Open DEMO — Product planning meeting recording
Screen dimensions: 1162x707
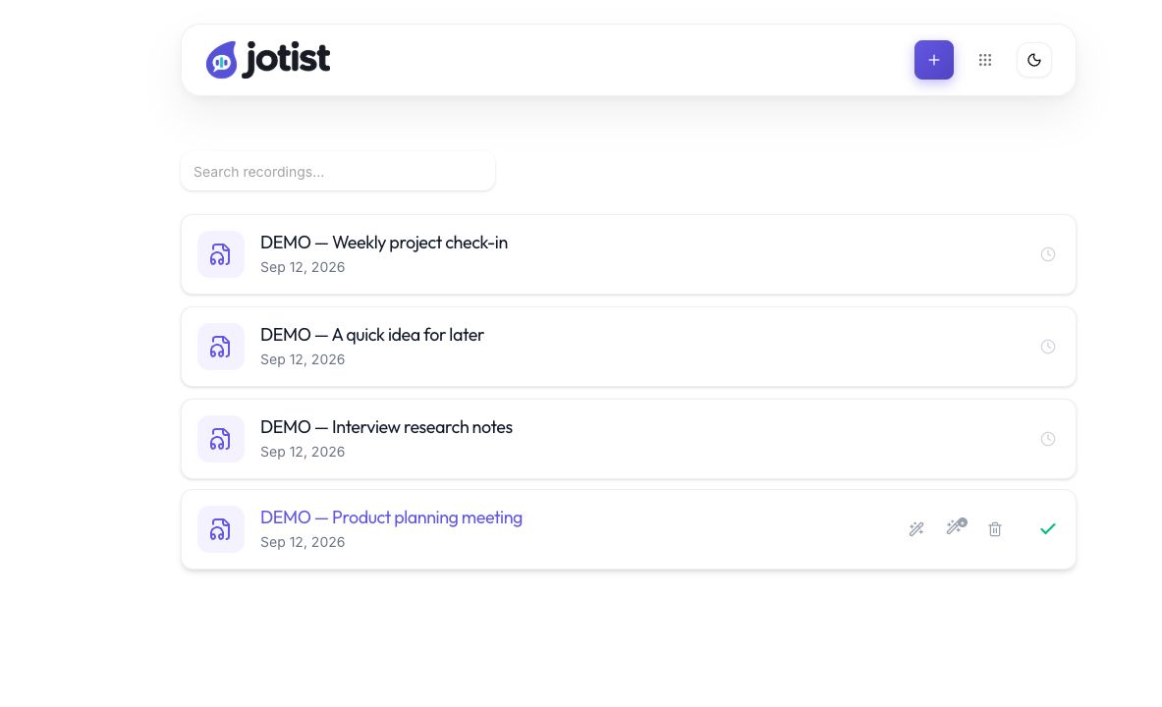(391, 518)
